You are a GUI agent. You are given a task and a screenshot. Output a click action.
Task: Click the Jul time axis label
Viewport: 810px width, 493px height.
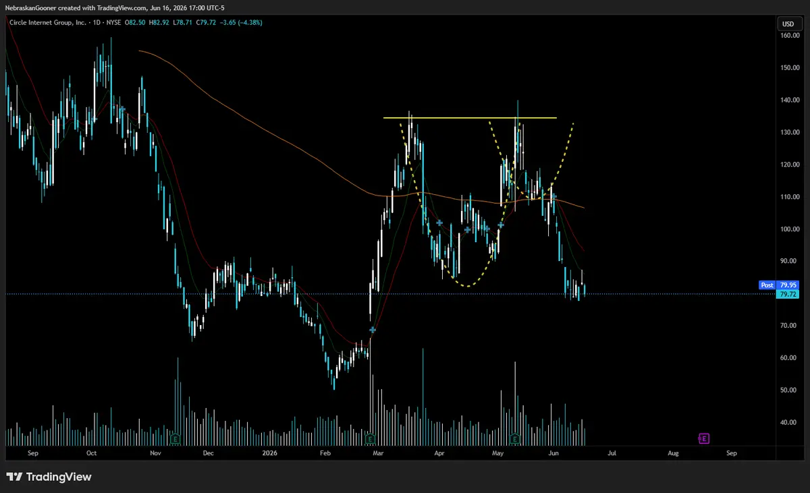pyautogui.click(x=612, y=454)
